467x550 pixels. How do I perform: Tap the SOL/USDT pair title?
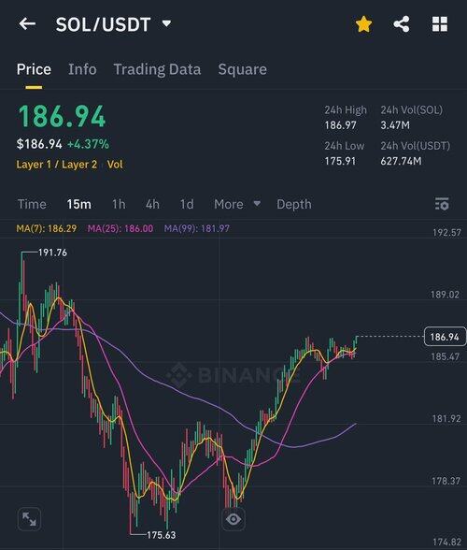104,24
